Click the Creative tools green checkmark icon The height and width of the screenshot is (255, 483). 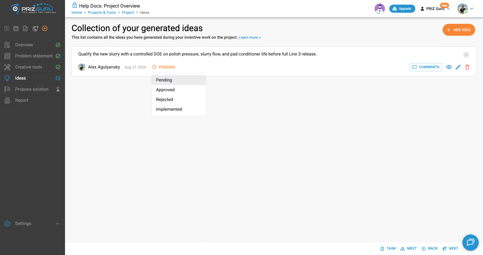click(58, 67)
